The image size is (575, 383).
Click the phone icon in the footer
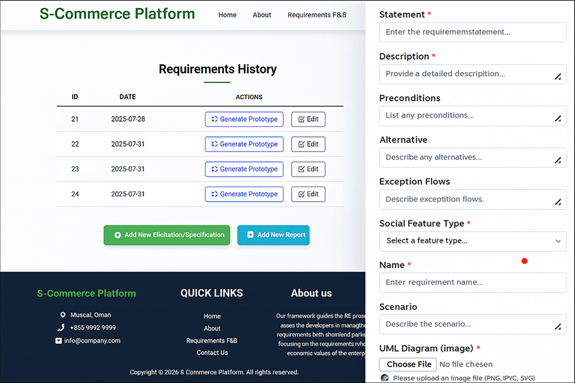point(61,328)
